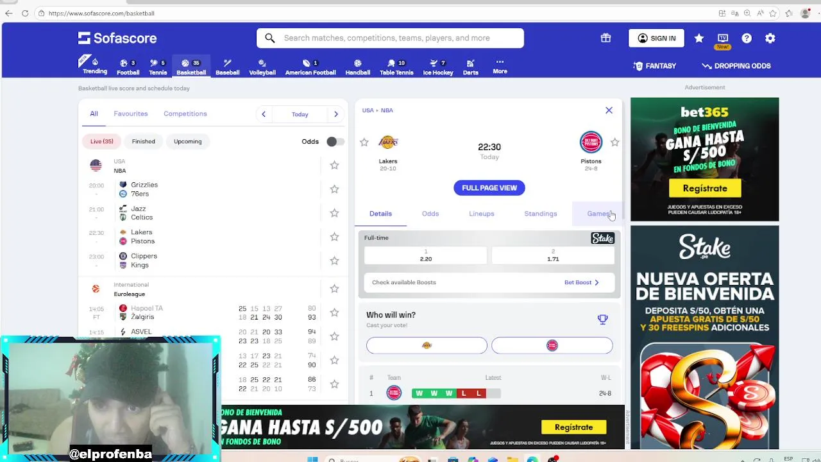Filter by Live (35) matches
The height and width of the screenshot is (462, 821).
point(101,141)
